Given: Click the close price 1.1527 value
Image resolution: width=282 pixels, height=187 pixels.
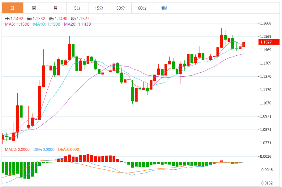Looking at the screenshot, I should point(83,19).
